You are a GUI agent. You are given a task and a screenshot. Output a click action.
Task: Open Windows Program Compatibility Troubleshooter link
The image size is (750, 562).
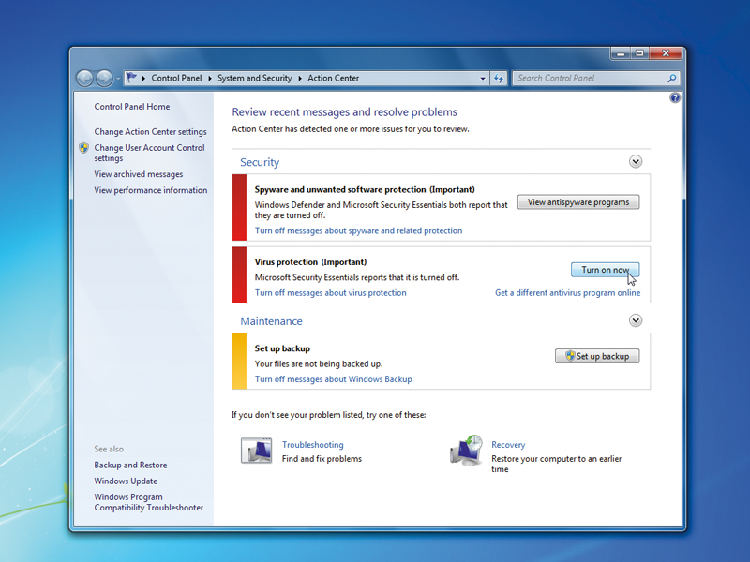(149, 502)
